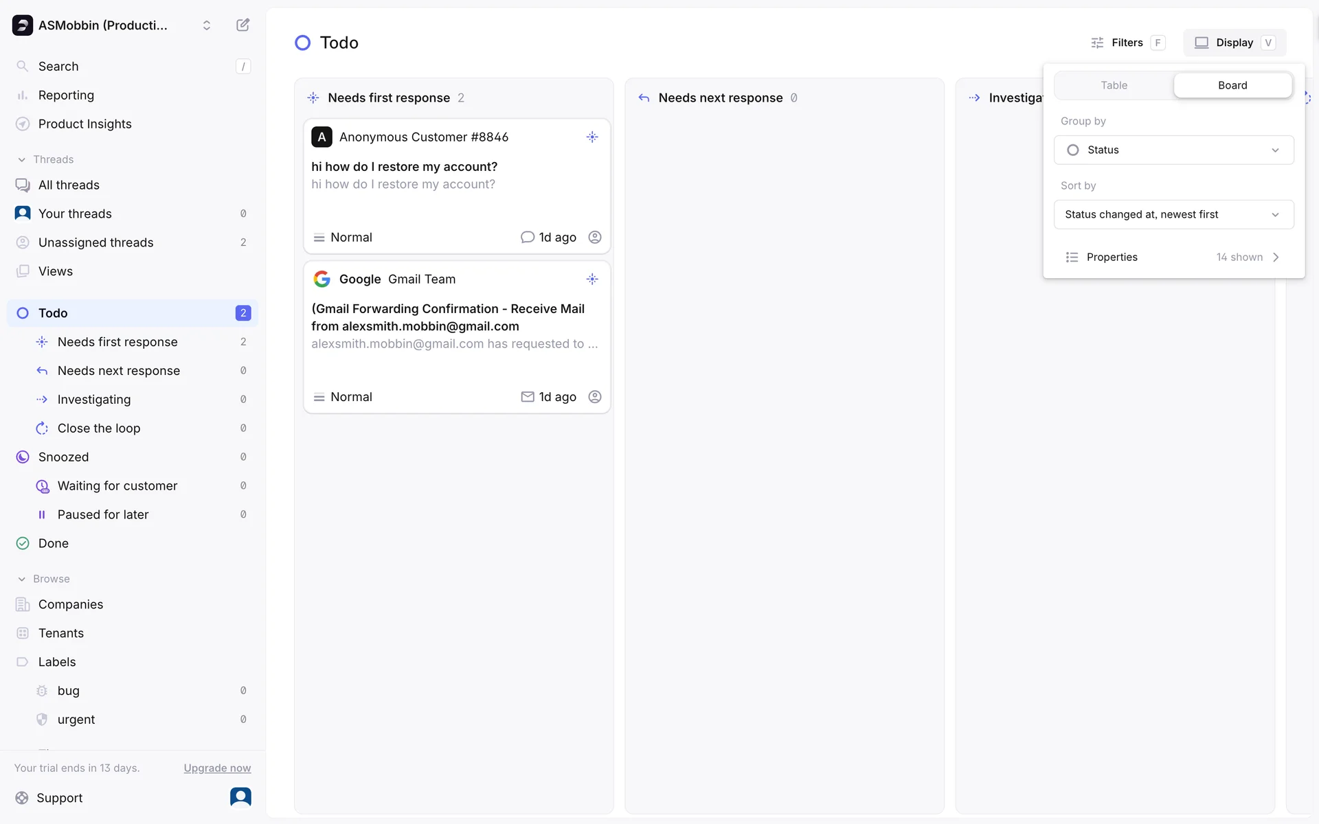Open Reporting from the sidebar

pyautogui.click(x=66, y=95)
